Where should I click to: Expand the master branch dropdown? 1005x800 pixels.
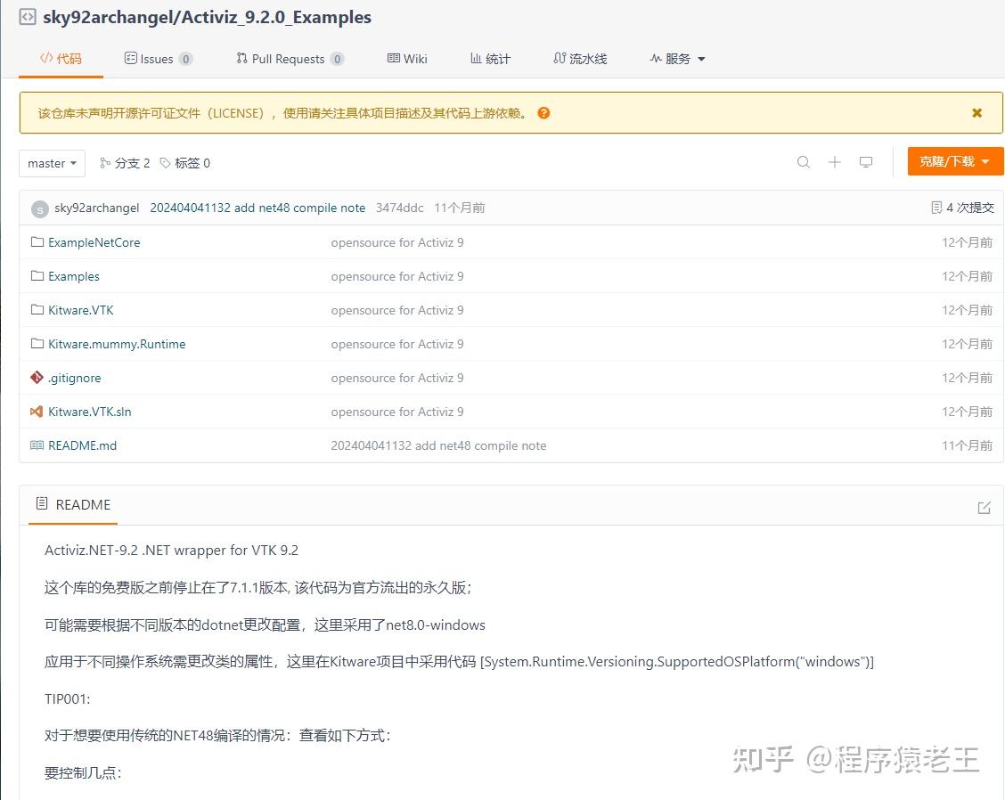[52, 163]
